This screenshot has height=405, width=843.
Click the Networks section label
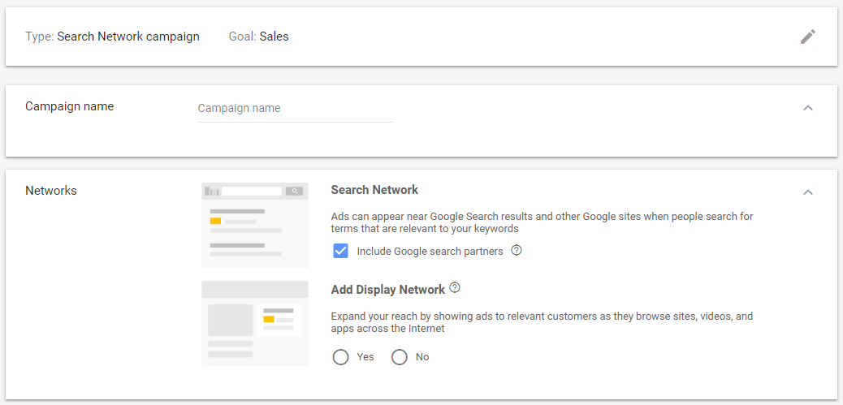[51, 191]
